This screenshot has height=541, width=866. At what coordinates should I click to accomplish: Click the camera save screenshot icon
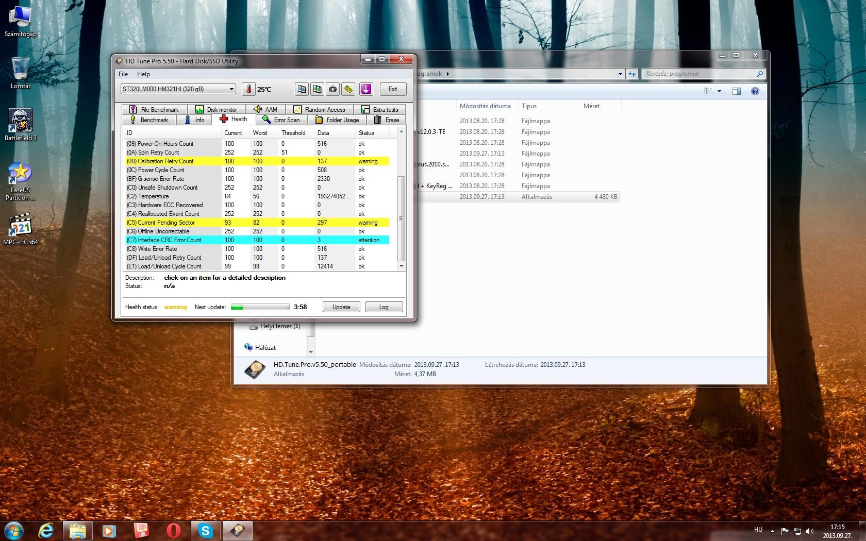click(x=333, y=89)
